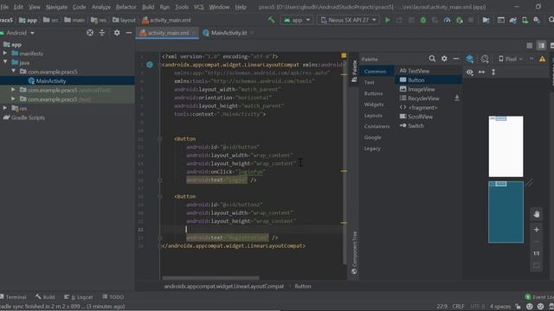
Task: Open the Navigate menu
Action: pos(56,7)
